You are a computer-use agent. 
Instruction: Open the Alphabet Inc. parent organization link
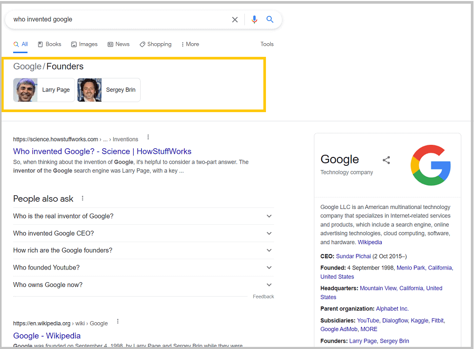point(392,308)
